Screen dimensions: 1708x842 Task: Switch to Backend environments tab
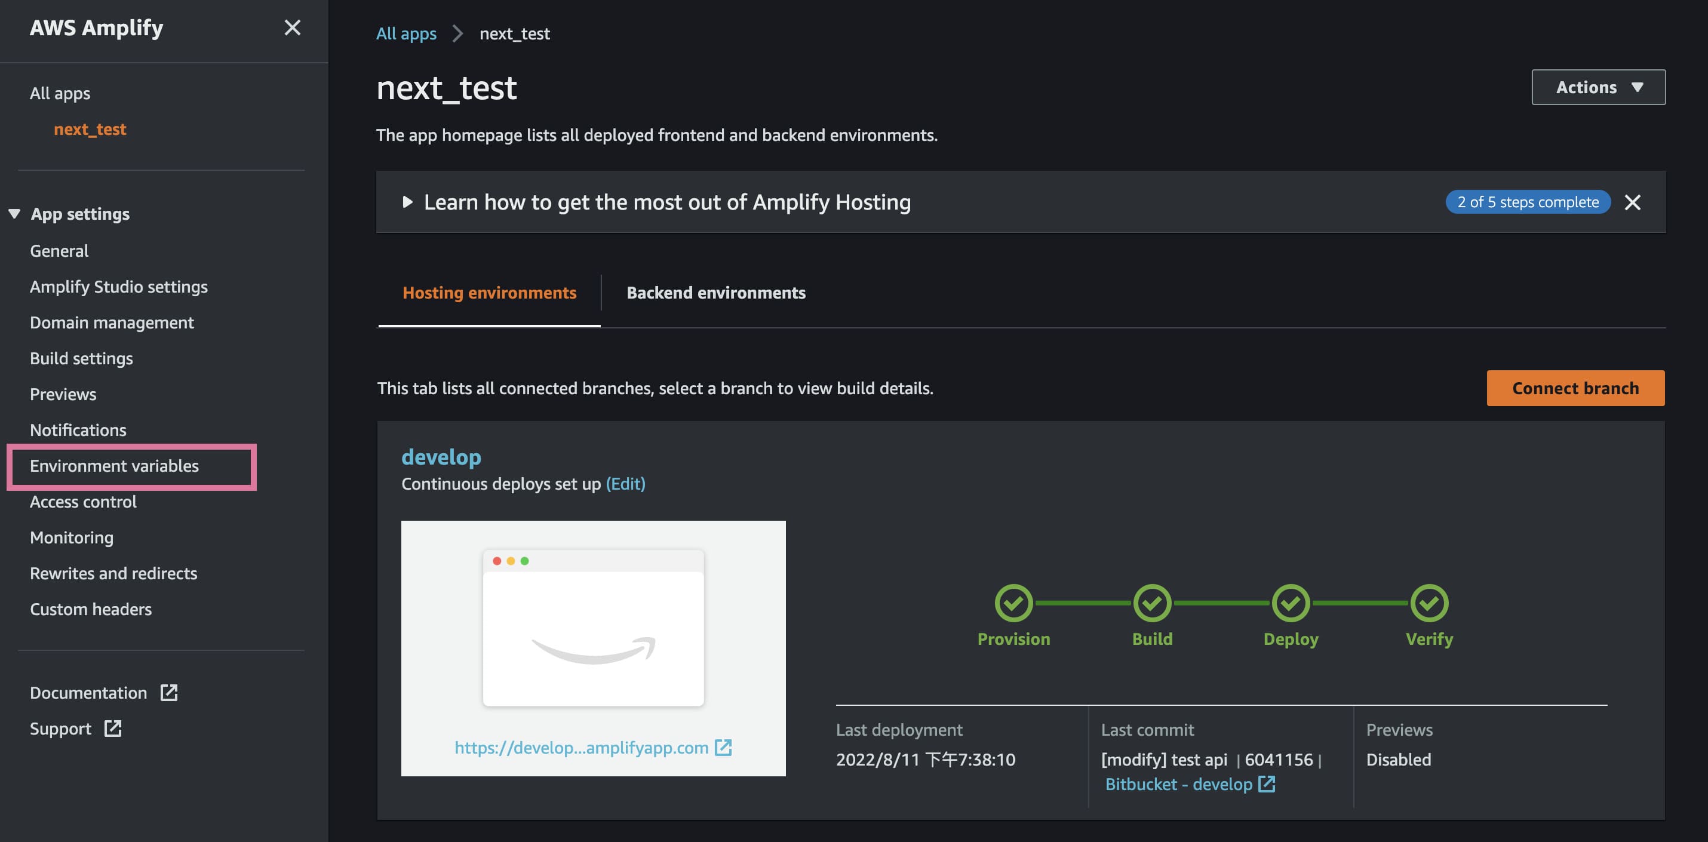click(715, 293)
